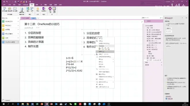Click the list line 简单的计算器 in left note
Viewport: 190px width, 106px height.
pos(36,42)
